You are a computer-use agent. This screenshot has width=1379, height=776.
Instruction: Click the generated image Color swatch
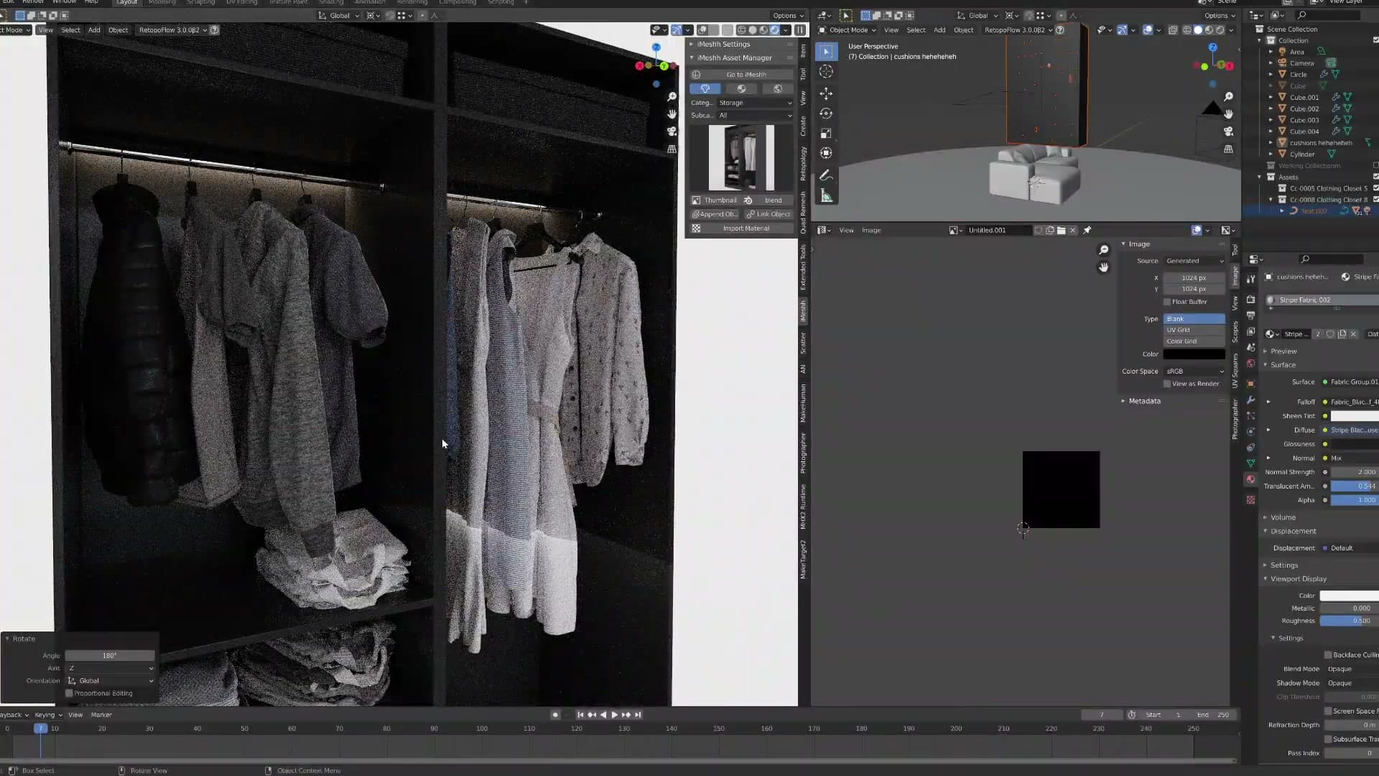coord(1194,354)
